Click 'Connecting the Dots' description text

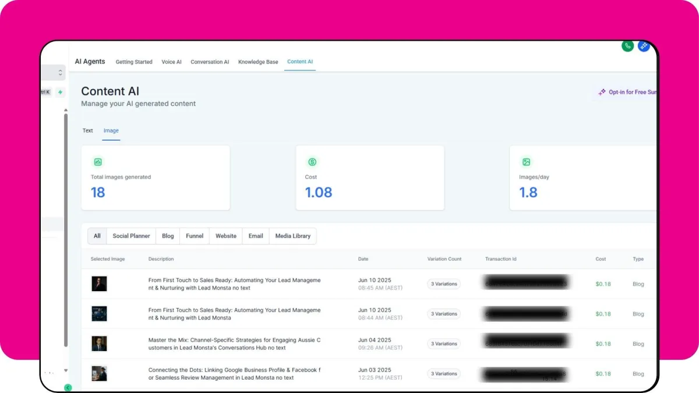point(234,374)
